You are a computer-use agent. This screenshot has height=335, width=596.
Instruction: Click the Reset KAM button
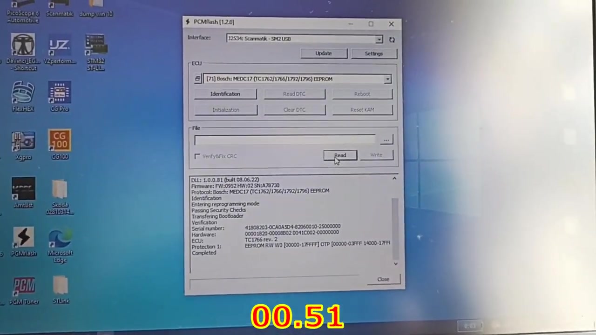[x=362, y=110]
